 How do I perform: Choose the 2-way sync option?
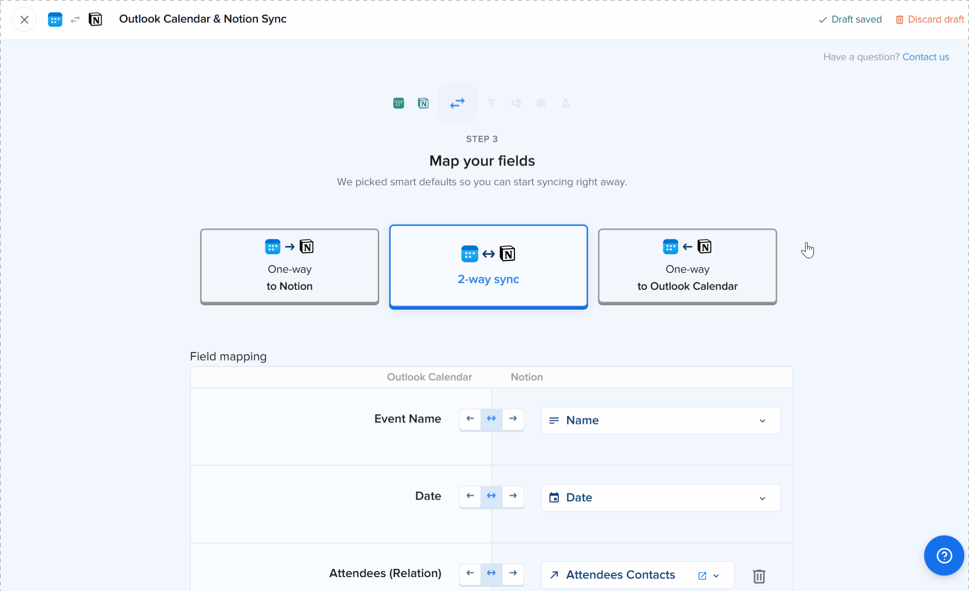tap(489, 267)
